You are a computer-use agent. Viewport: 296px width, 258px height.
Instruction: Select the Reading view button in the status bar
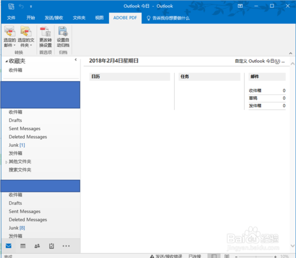click(x=227, y=256)
